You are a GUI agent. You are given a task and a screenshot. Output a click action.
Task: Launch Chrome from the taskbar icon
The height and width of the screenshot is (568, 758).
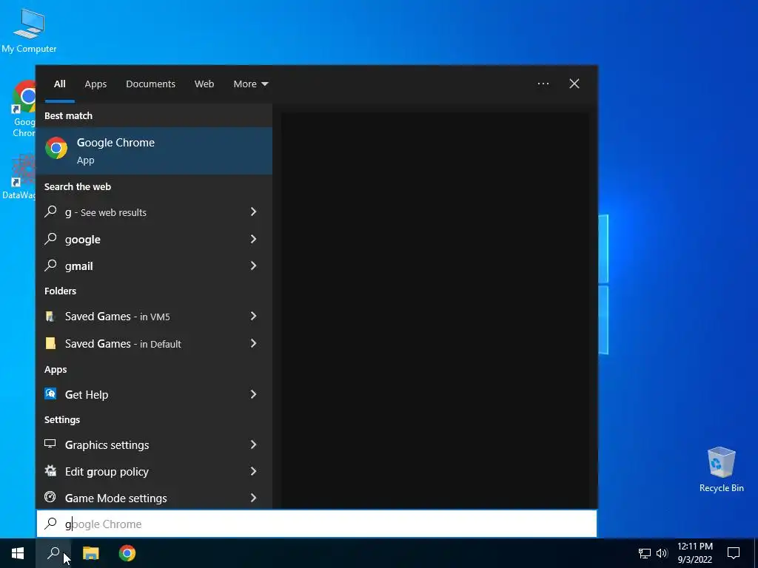tap(127, 553)
